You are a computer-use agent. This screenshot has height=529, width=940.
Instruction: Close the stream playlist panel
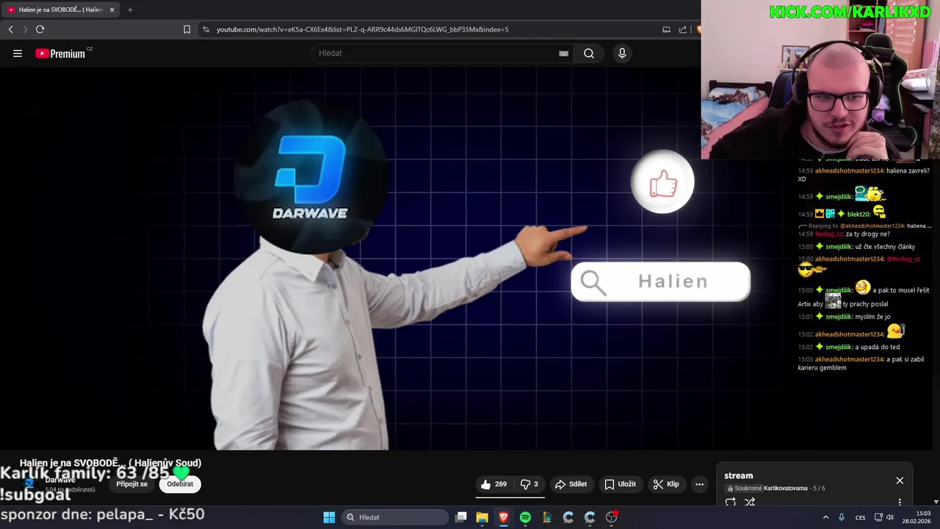pos(900,481)
